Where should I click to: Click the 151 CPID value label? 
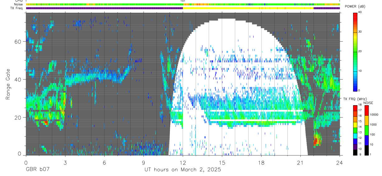point(183,1)
